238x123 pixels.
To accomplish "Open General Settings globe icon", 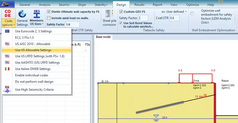I will [22, 14].
